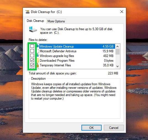The width and height of the screenshot is (148, 140).
Task: Click the Windows drive icon beside the description
Action: pyautogui.click(x=33, y=30)
